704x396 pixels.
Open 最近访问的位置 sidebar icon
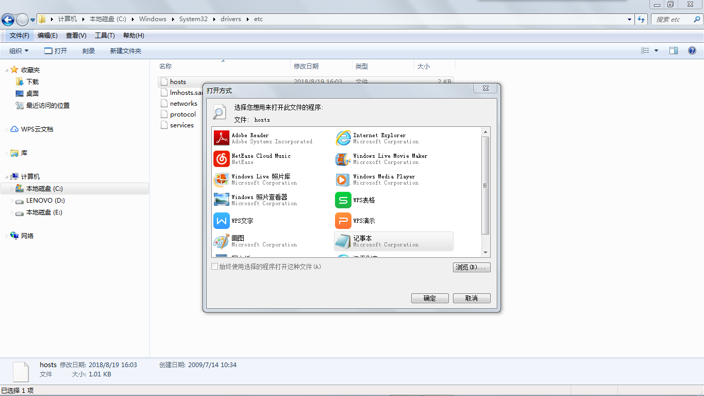[20, 105]
